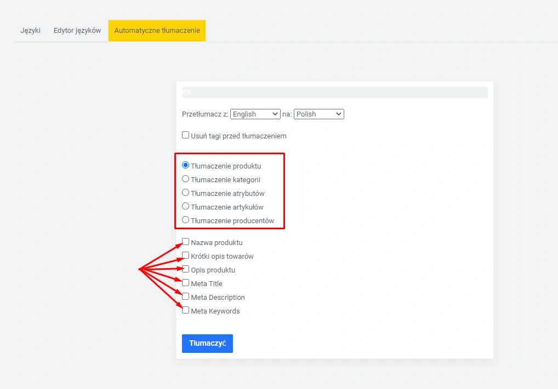Viewport: 558px width, 389px height.
Task: Tick the Meta Keywords checkbox
Action: point(186,310)
